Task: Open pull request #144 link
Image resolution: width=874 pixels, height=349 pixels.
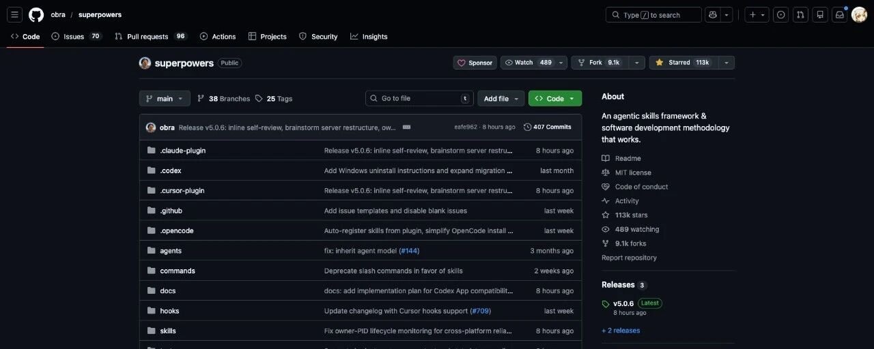Action: [x=409, y=251]
